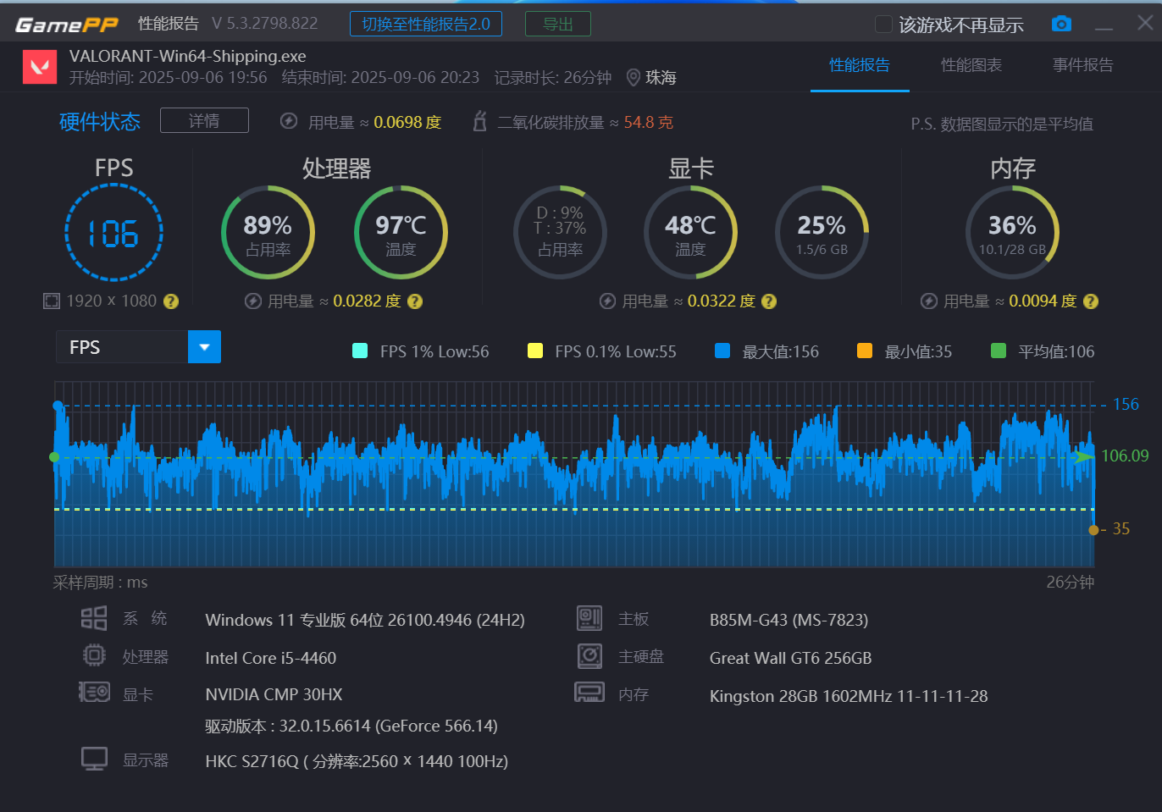Click the Kingston 28GB 1602MHz text
This screenshot has height=812, width=1162.
coord(849,696)
